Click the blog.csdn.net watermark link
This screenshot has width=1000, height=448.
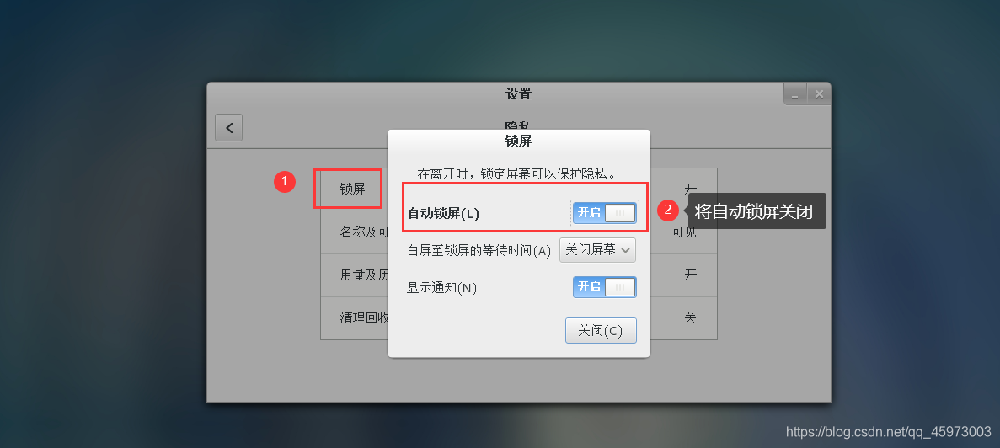889,432
